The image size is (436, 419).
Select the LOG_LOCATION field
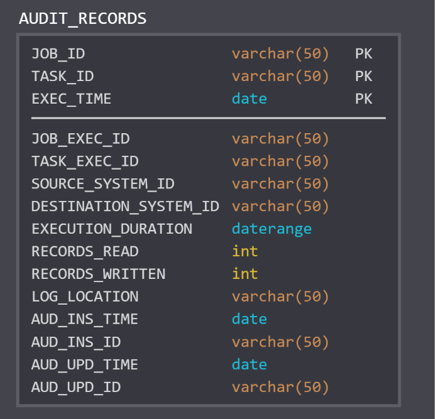click(x=85, y=297)
